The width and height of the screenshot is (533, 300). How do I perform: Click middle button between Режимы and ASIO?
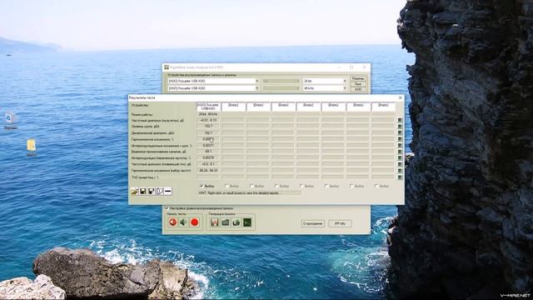[x=358, y=83]
